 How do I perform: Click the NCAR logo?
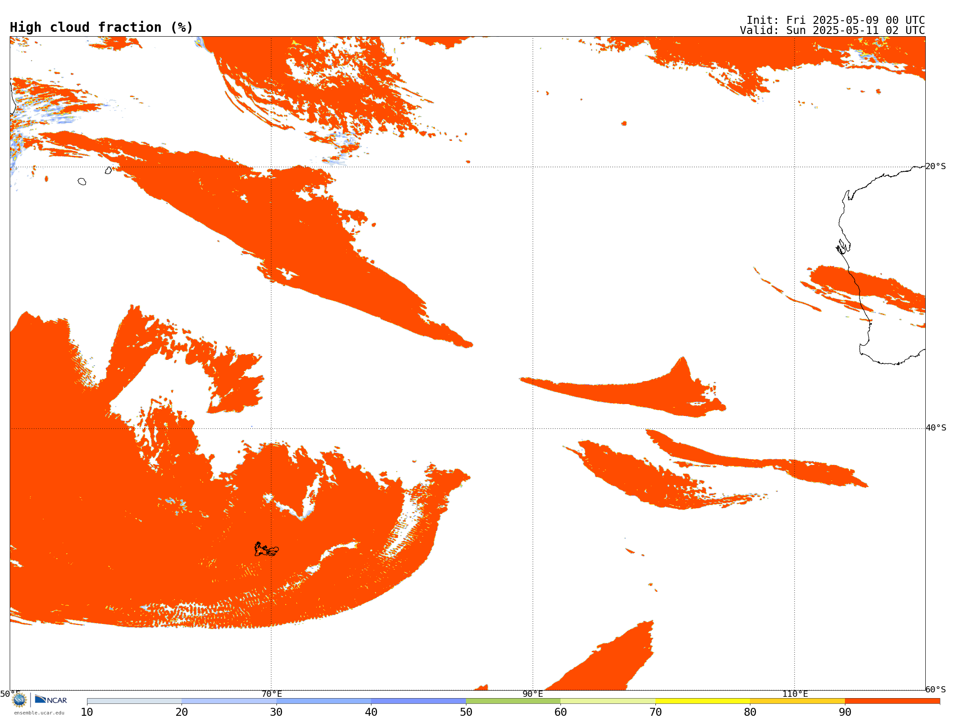click(51, 699)
